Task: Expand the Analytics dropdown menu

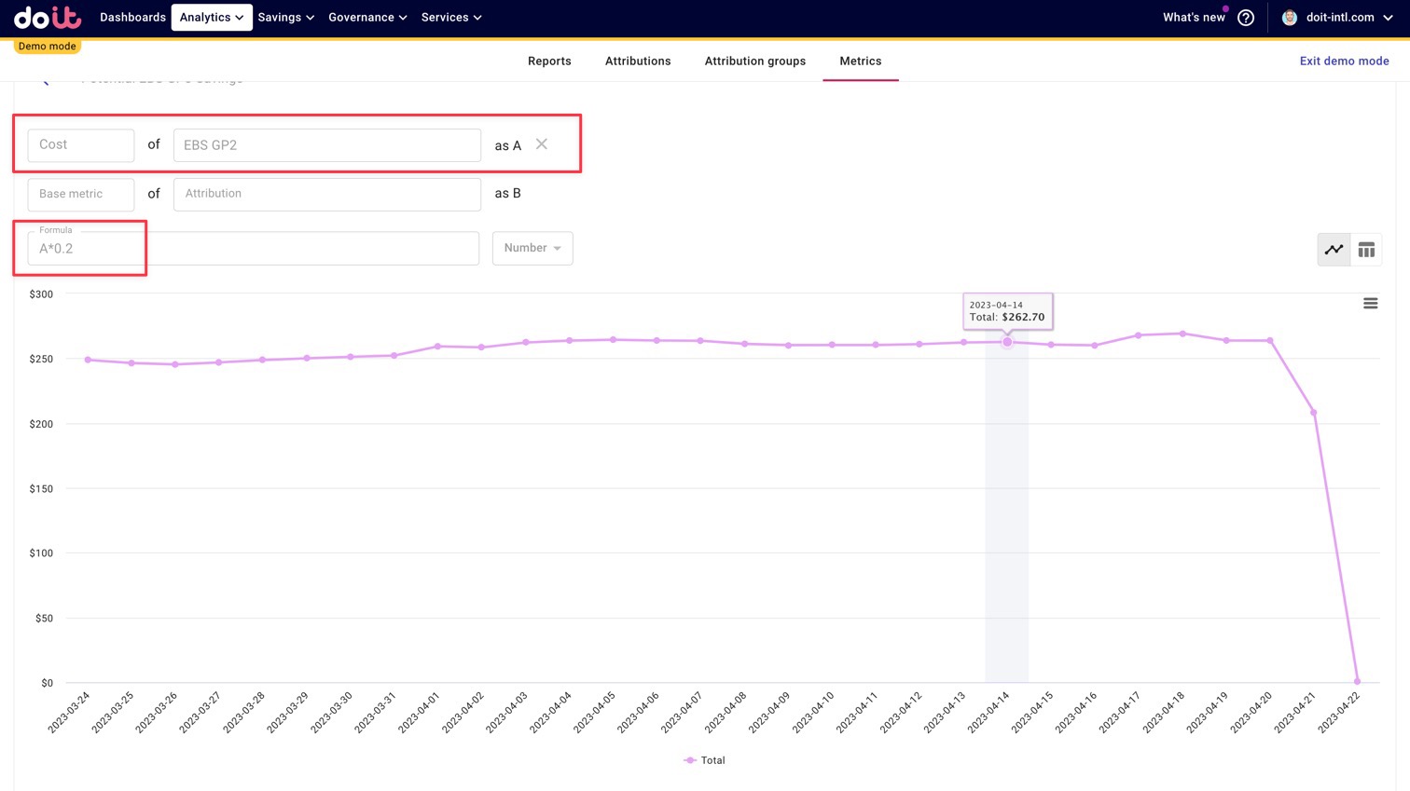Action: (212, 18)
